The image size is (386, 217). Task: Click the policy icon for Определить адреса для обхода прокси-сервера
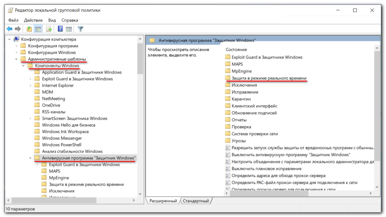point(228,176)
